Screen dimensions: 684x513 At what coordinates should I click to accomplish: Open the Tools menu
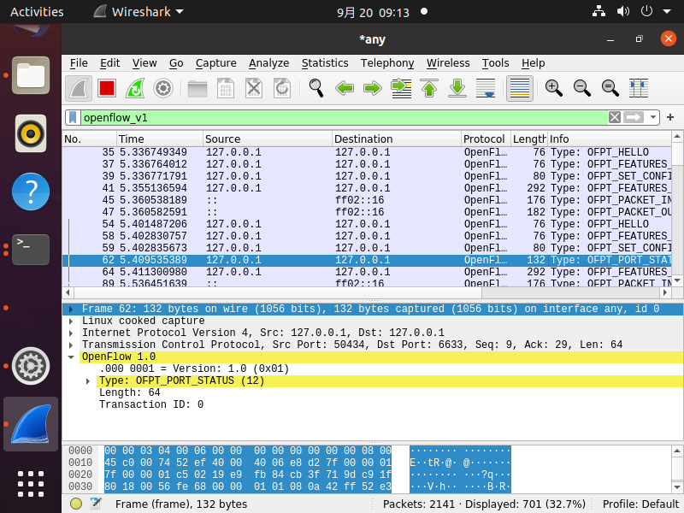click(x=496, y=63)
